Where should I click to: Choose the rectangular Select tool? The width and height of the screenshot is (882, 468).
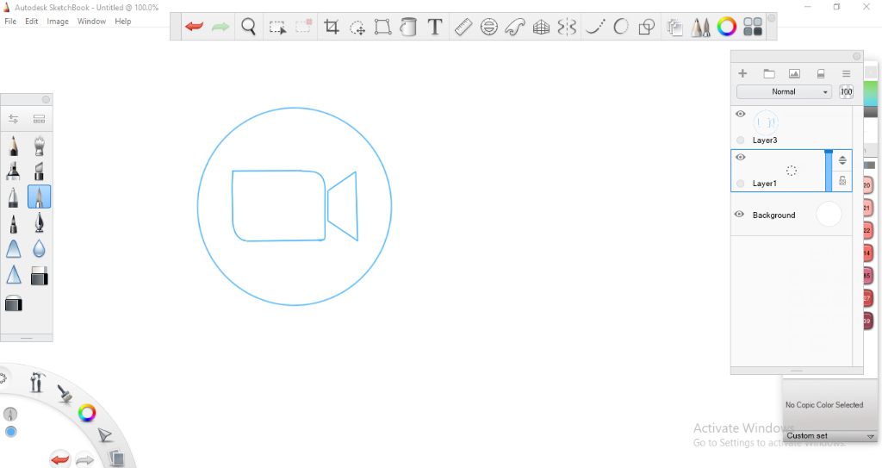(x=277, y=27)
